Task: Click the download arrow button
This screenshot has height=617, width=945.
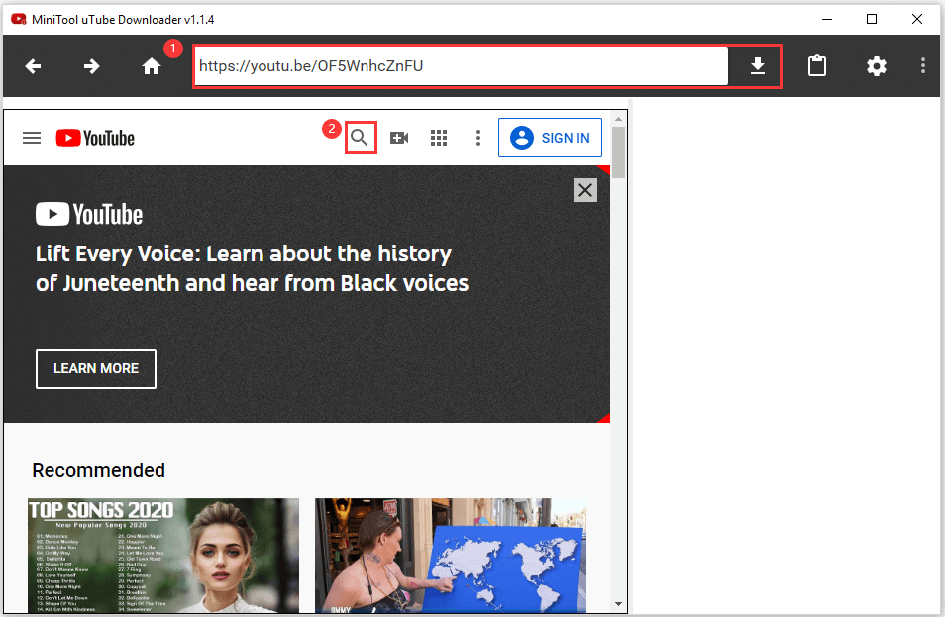Action: 757,66
